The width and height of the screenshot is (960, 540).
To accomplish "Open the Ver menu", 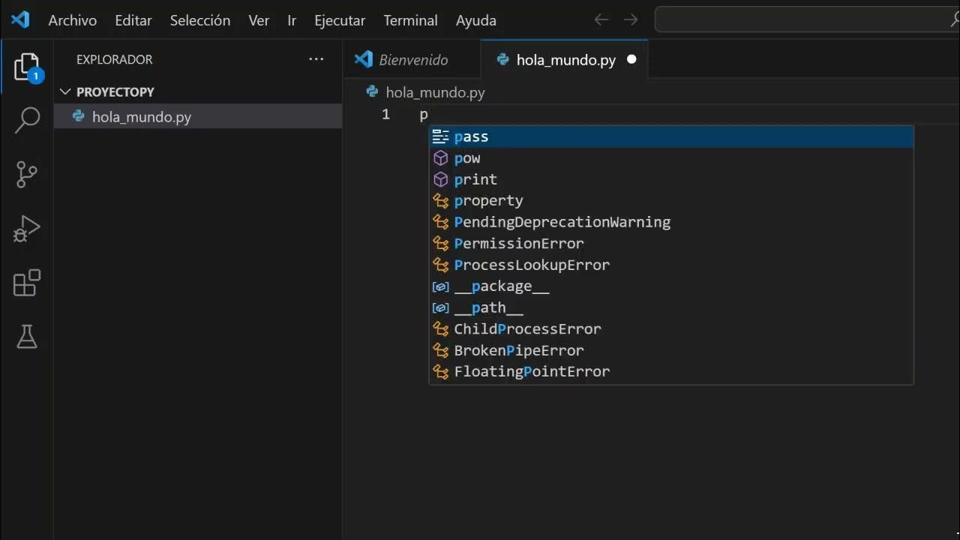I will (259, 20).
